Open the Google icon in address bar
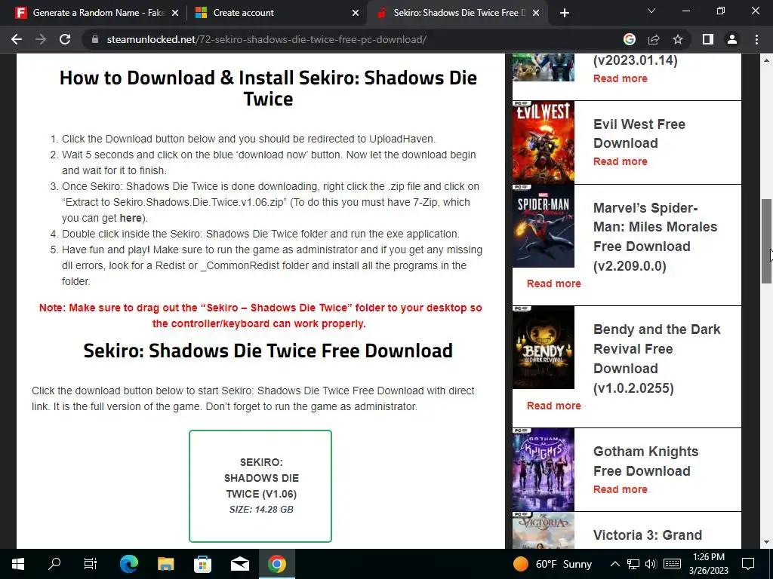773x579 pixels. [x=630, y=39]
